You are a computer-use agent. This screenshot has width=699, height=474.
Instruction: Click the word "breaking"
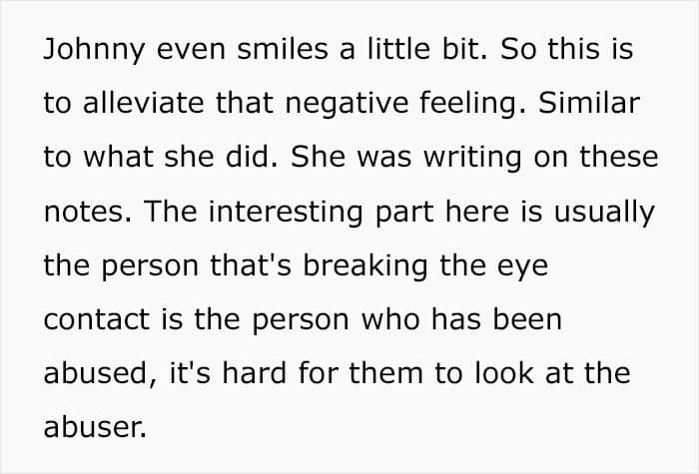(x=365, y=266)
